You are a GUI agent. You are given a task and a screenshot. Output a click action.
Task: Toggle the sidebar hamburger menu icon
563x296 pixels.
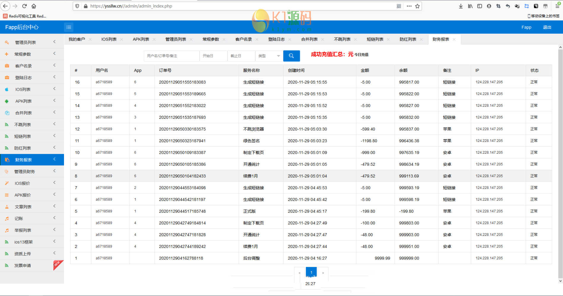[x=69, y=27]
